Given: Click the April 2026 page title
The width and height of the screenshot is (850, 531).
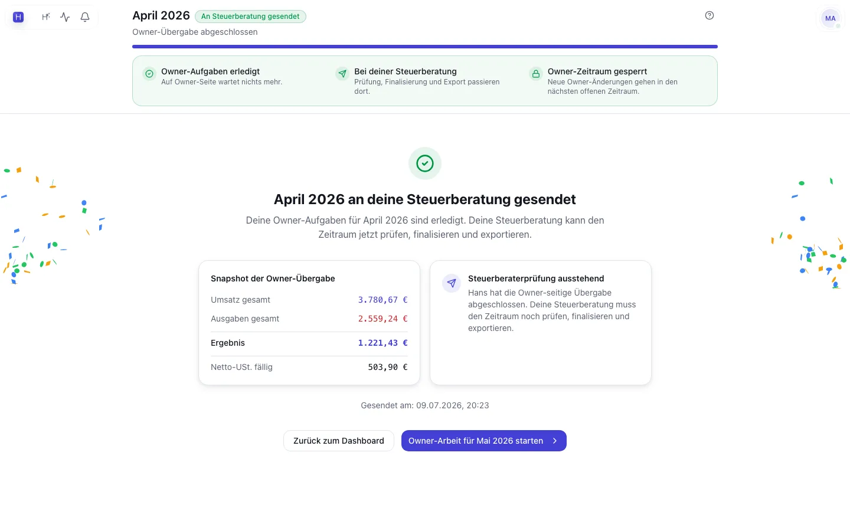Looking at the screenshot, I should pyautogui.click(x=161, y=15).
